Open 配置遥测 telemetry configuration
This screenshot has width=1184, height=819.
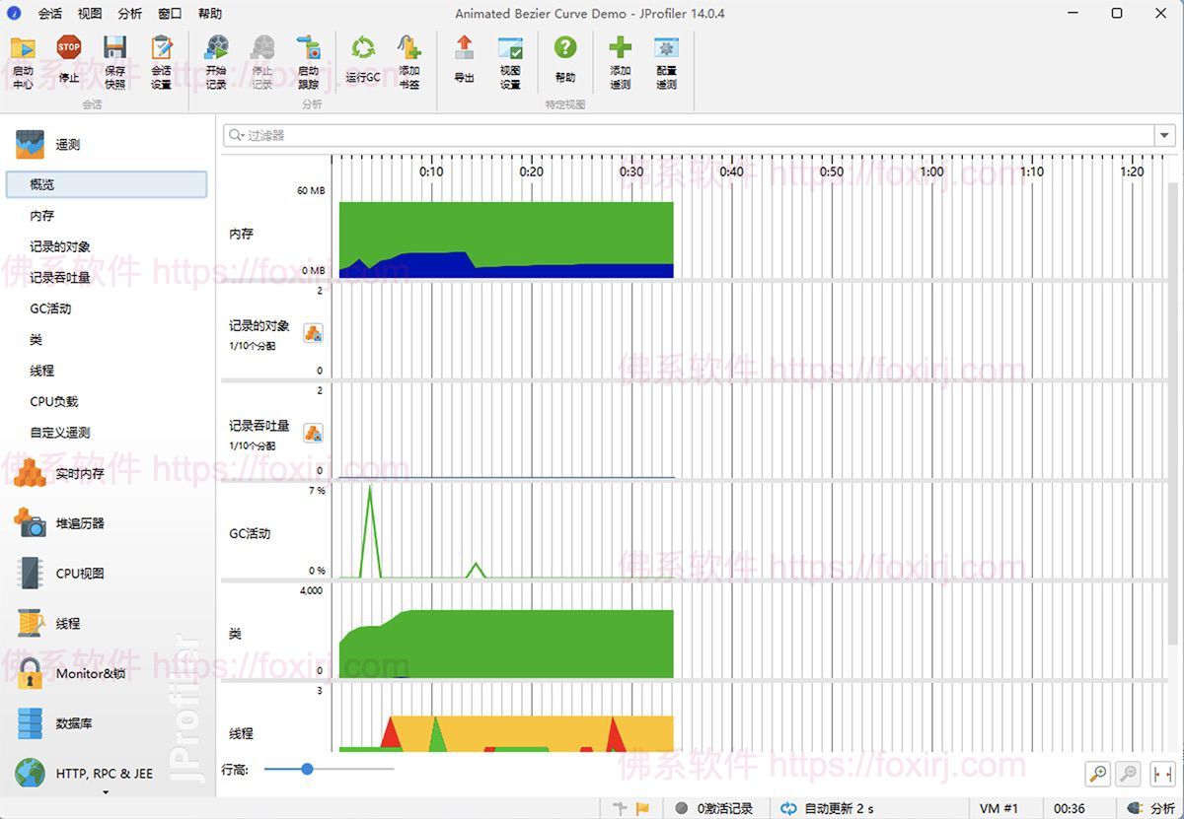[667, 63]
